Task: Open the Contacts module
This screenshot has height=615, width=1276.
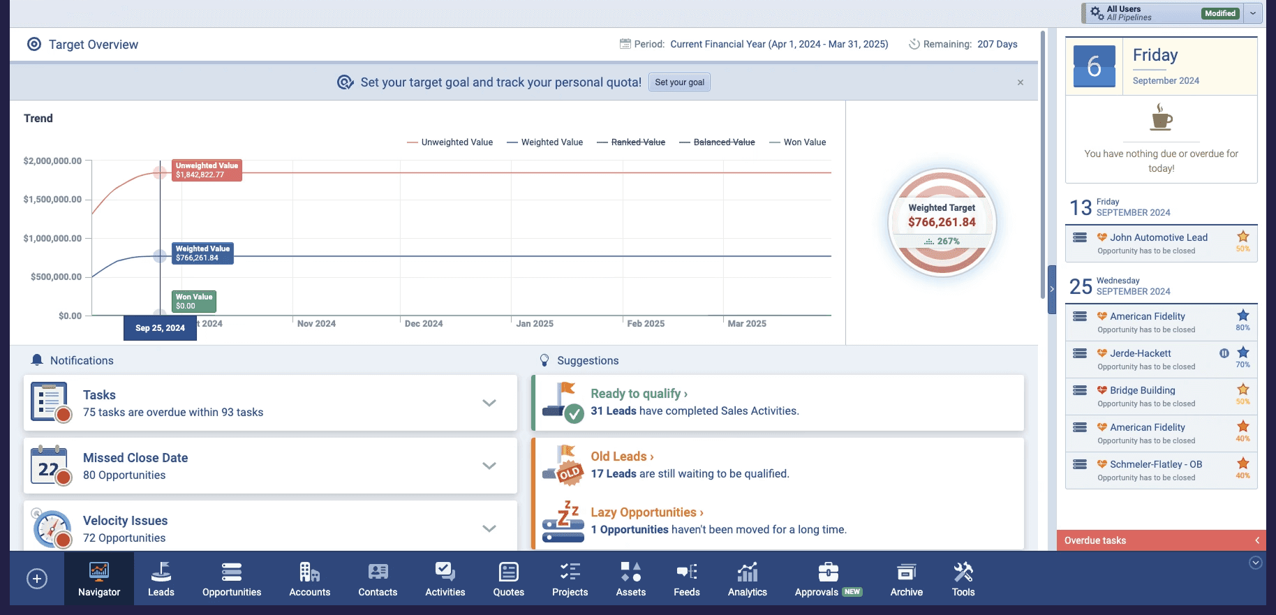Action: tap(378, 579)
